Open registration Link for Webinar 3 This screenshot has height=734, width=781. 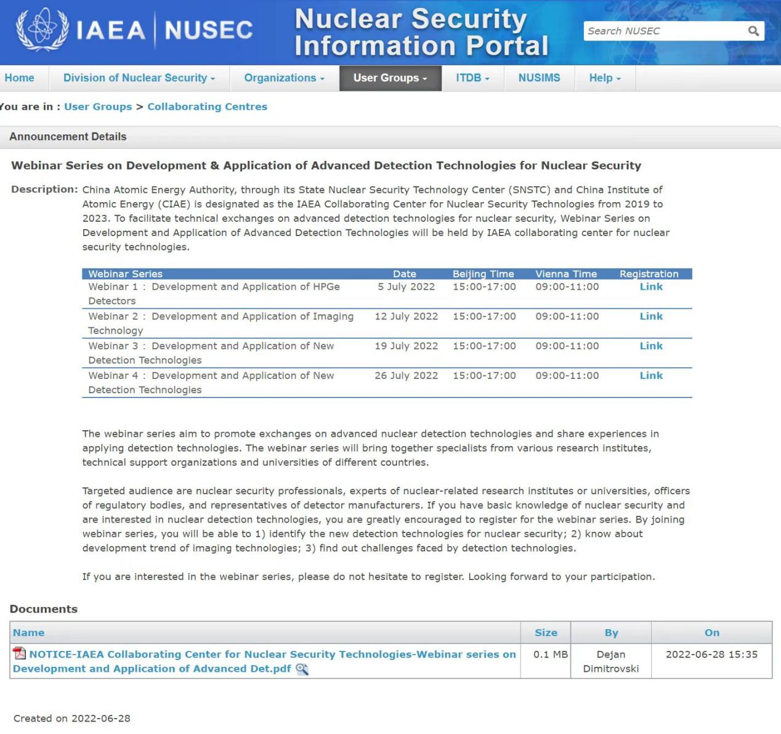coord(651,346)
